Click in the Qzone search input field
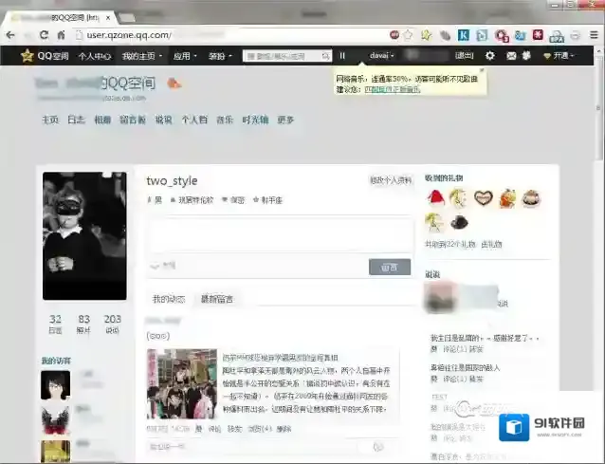Image resolution: width=605 pixels, height=464 pixels. click(x=280, y=56)
